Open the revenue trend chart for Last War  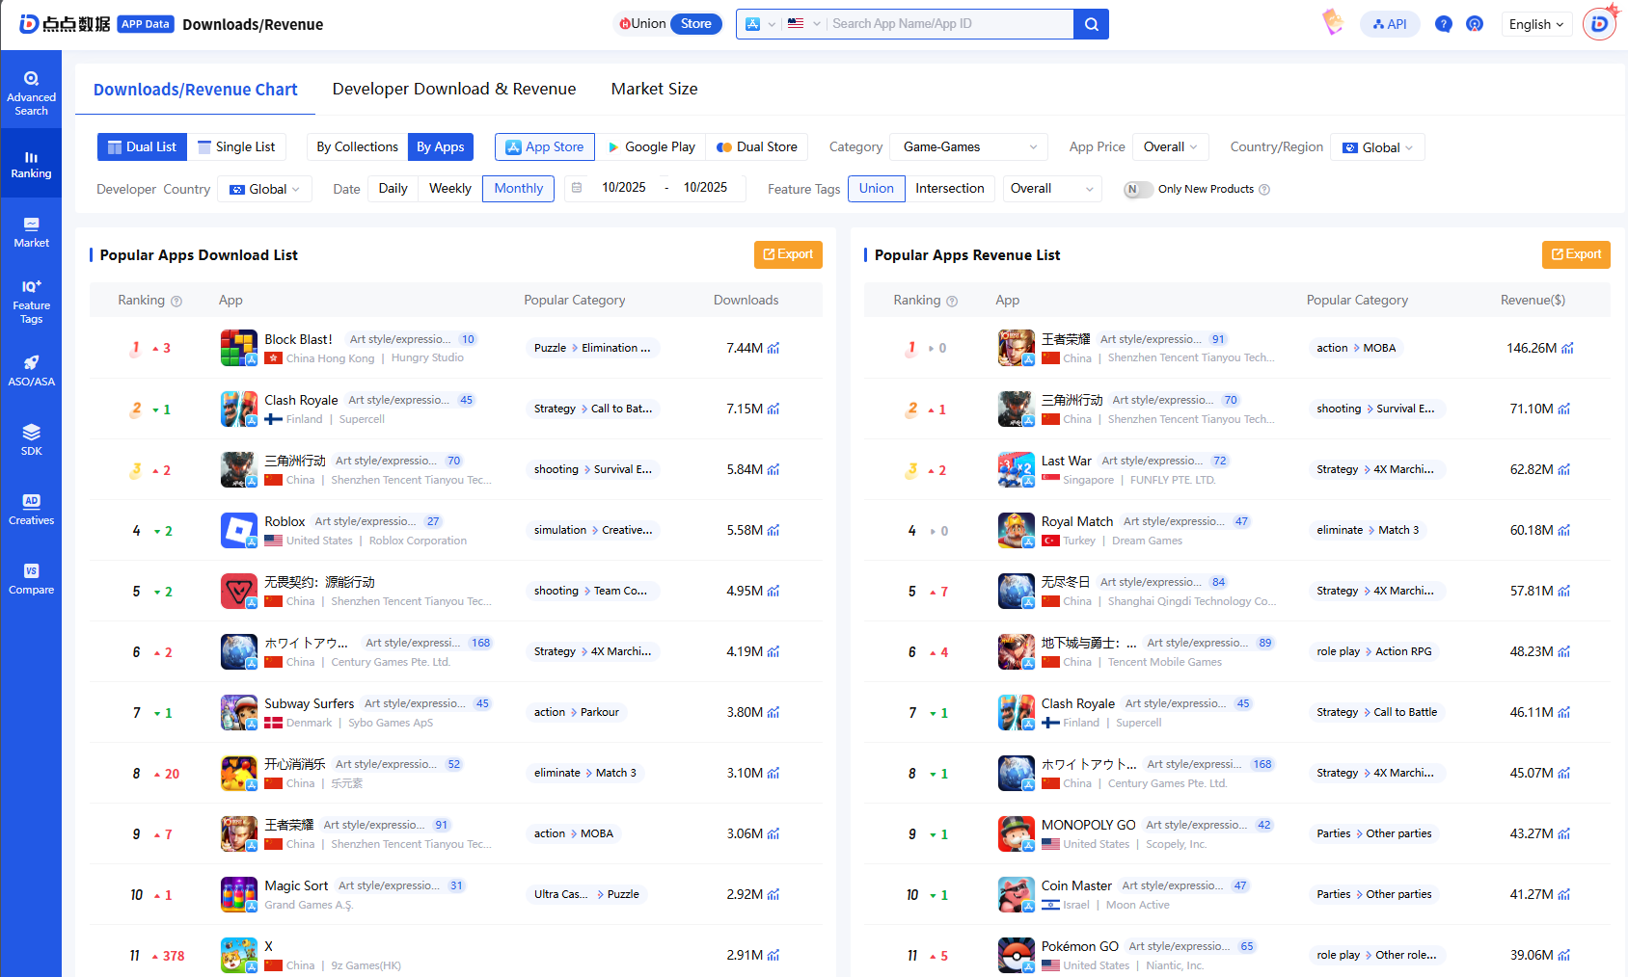coord(1563,469)
